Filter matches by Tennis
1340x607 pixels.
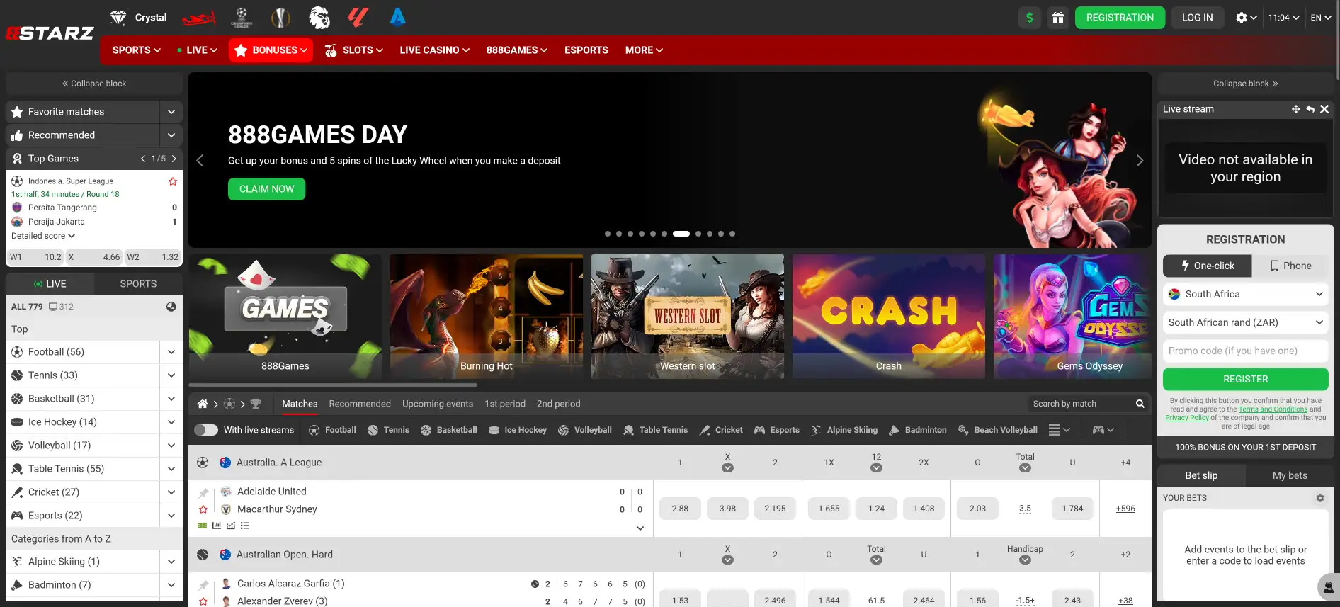click(x=388, y=430)
